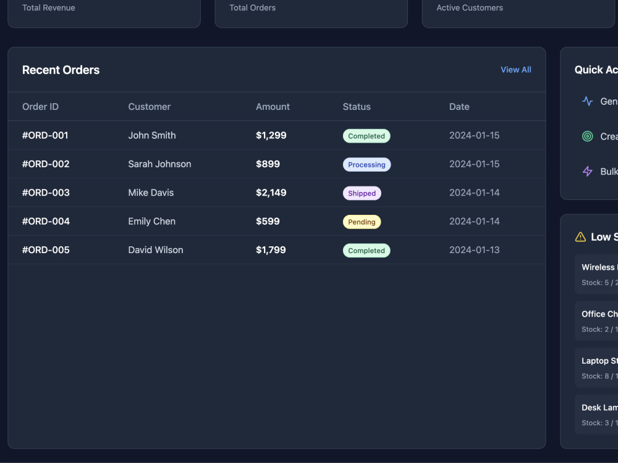The width and height of the screenshot is (618, 463).
Task: Click the Customer column header
Action: 150,107
